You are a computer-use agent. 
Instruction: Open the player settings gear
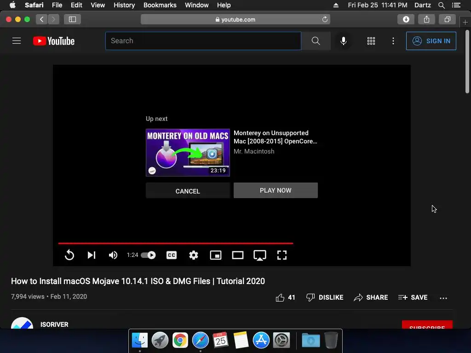click(x=194, y=255)
